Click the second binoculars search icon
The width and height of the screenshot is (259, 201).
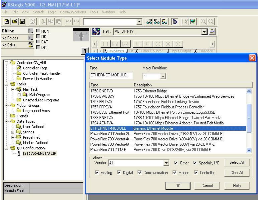coord(157,22)
